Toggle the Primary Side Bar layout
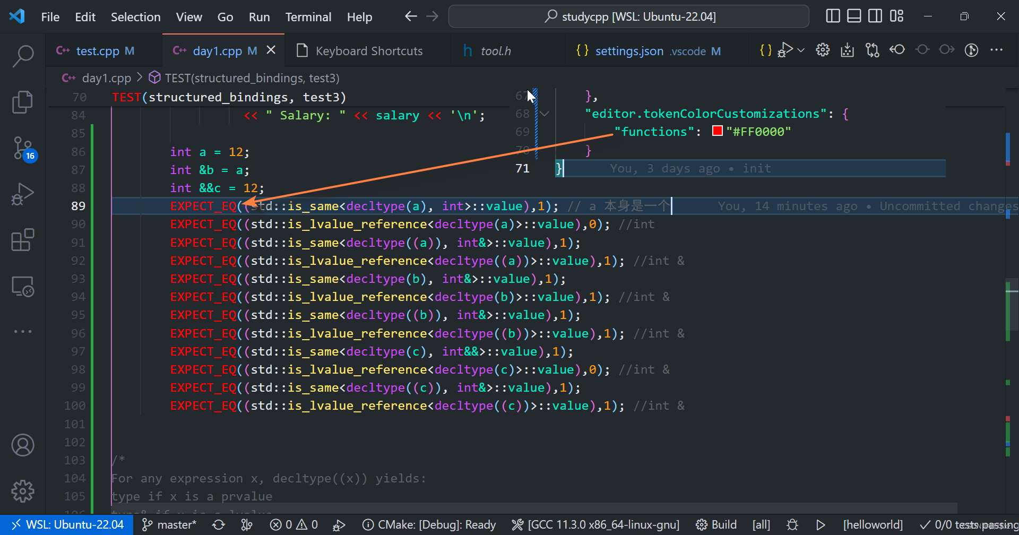The image size is (1019, 535). point(833,16)
